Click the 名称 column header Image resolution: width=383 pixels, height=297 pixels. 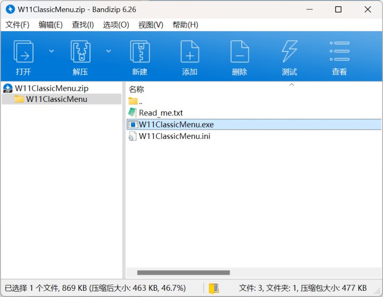tap(136, 89)
